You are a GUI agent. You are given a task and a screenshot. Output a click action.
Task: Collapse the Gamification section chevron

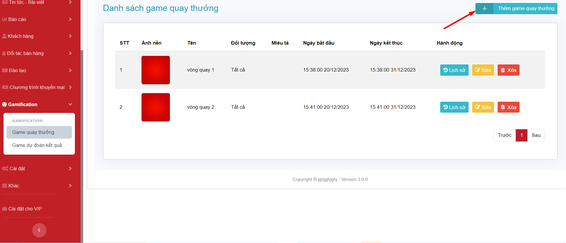[70, 104]
